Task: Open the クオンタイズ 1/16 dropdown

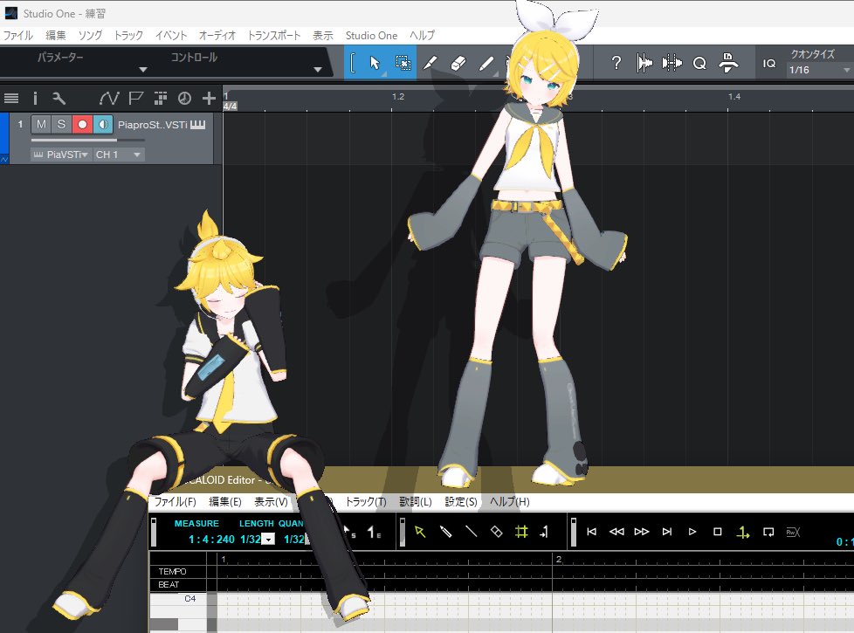Action: [820, 70]
